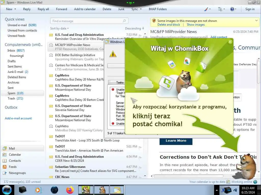Collapse the Computernewb account folders

(24, 45)
